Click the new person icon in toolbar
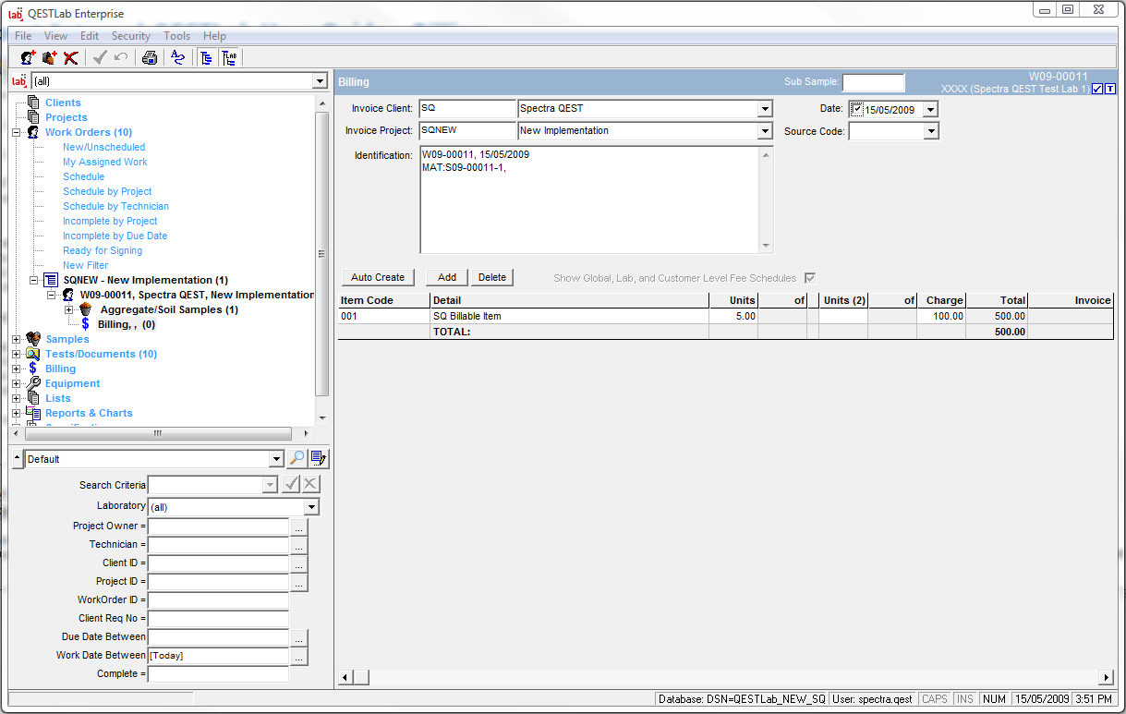Image resolution: width=1126 pixels, height=714 pixels. (28, 58)
